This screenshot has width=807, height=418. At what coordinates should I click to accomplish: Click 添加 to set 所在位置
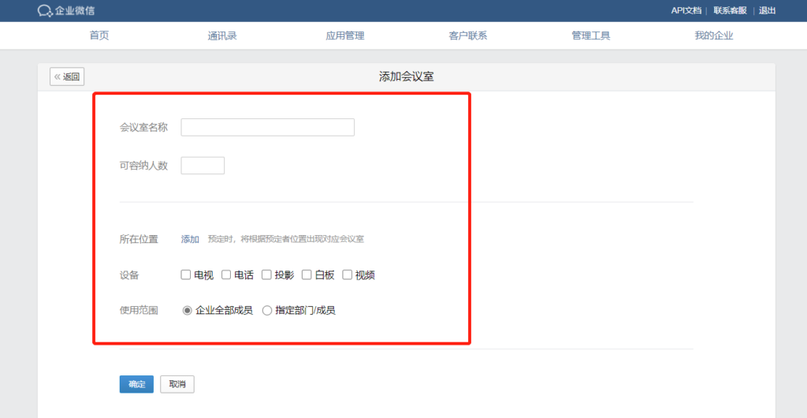click(190, 239)
